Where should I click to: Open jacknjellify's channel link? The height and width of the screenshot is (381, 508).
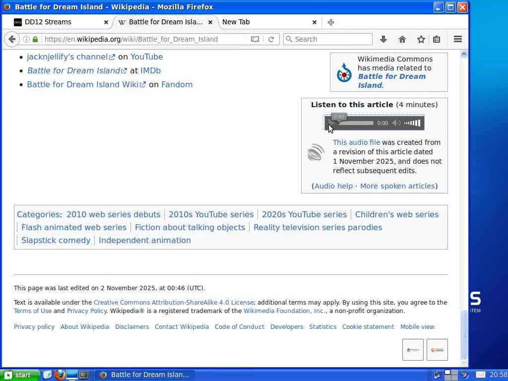pos(70,57)
